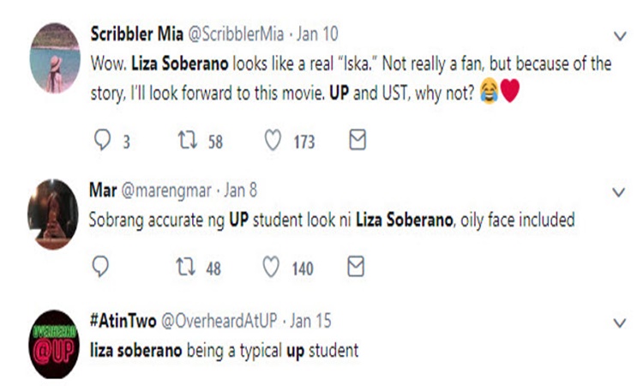Like Scribbler Mia's tweet
This screenshot has width=643, height=386.
273,142
